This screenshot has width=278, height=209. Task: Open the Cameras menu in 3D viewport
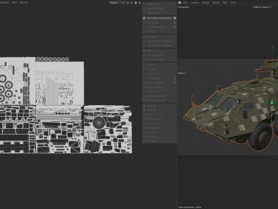195,2
